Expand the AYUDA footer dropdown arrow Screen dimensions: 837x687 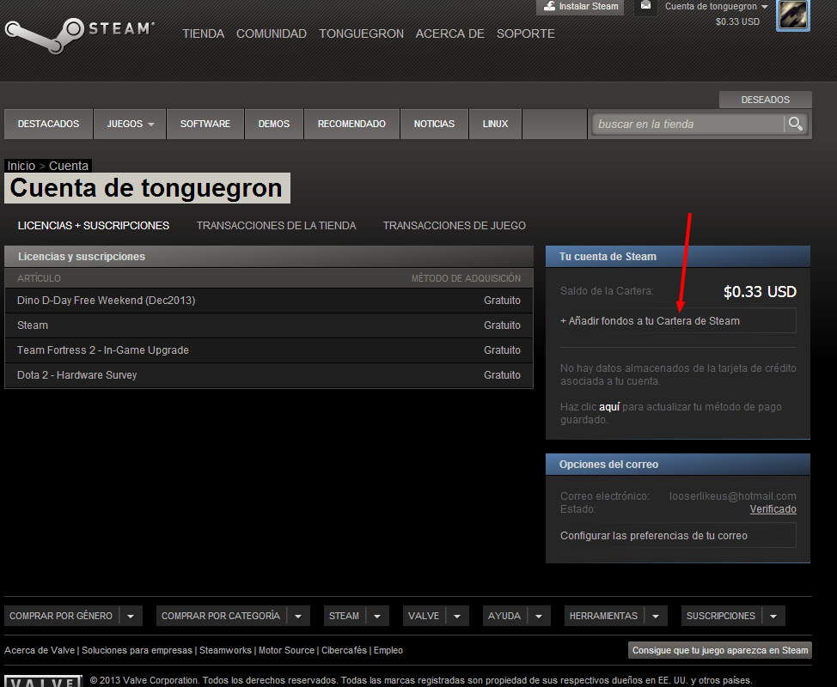coord(539,616)
